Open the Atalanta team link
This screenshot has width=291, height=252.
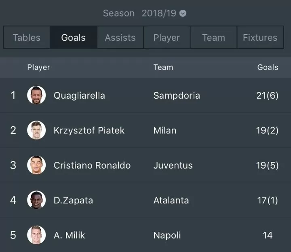(171, 200)
